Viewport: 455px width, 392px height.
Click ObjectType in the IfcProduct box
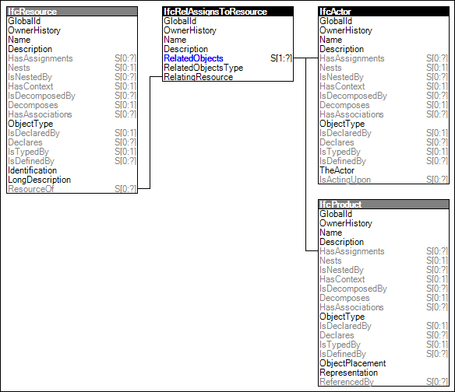click(342, 317)
